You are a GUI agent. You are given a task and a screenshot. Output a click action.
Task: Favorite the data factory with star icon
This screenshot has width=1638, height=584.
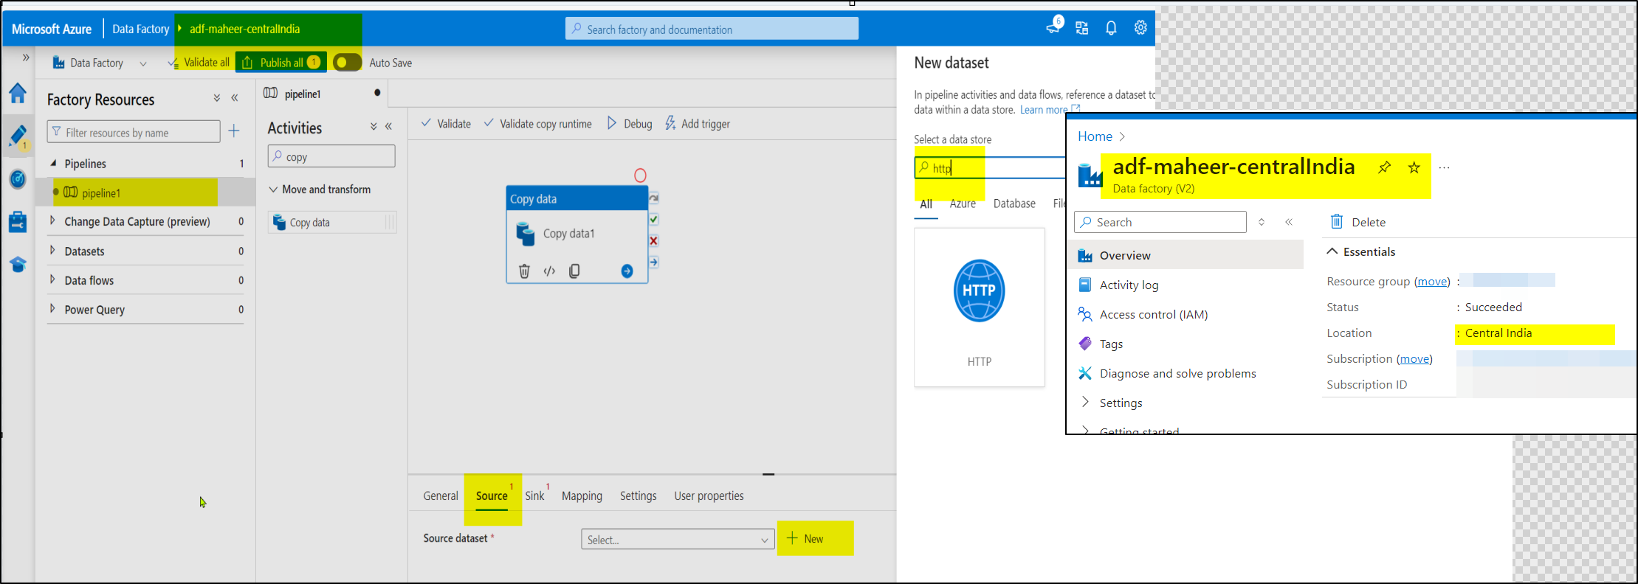(1414, 167)
